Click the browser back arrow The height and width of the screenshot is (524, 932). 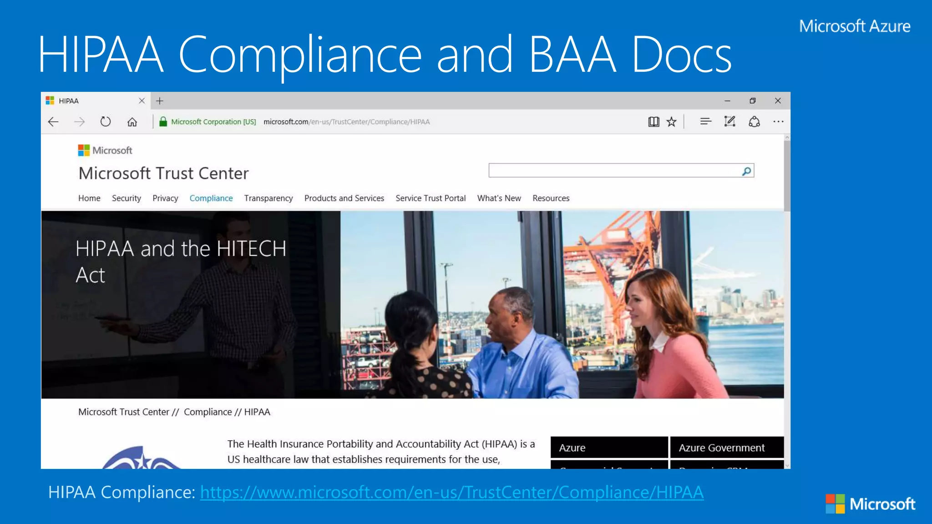point(53,122)
